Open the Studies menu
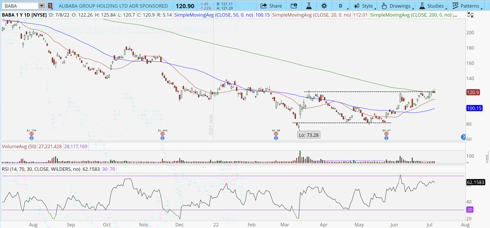 point(432,6)
